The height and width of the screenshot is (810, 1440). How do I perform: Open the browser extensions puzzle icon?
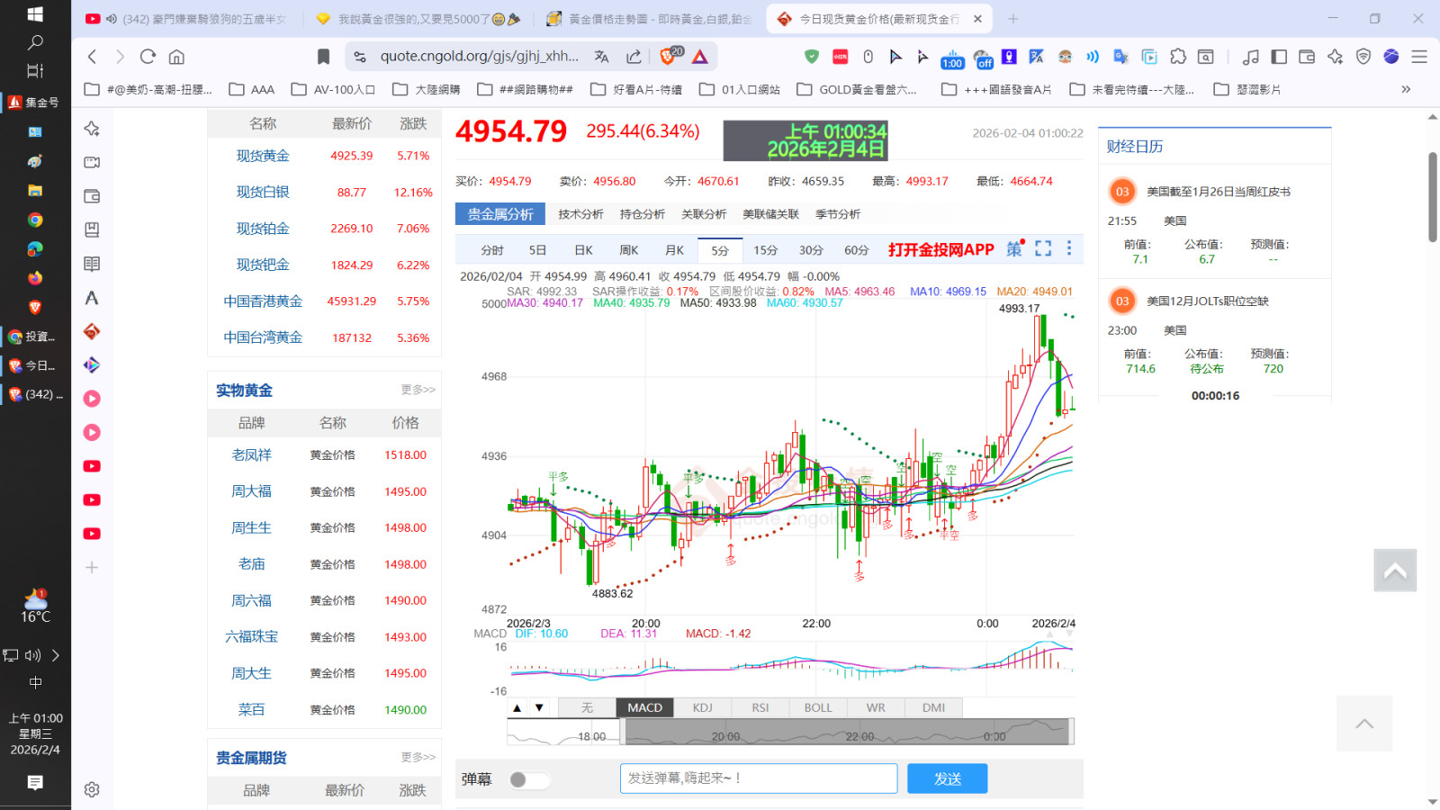[1178, 57]
